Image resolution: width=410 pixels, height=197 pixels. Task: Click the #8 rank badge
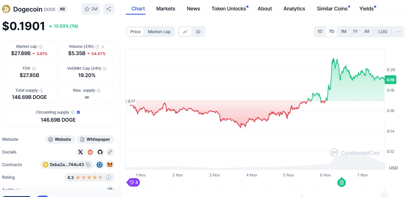[62, 9]
